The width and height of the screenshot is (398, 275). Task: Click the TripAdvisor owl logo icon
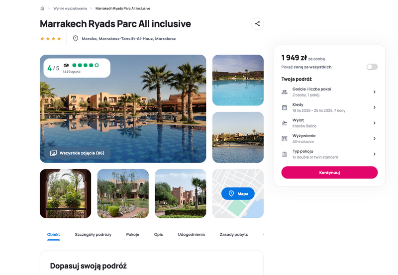click(x=66, y=65)
